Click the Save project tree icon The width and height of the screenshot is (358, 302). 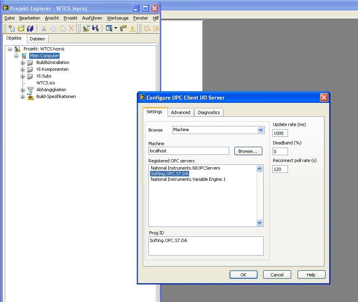click(x=96, y=28)
